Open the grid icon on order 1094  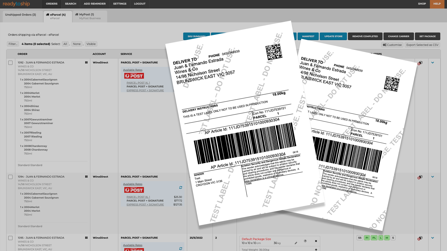86,177
